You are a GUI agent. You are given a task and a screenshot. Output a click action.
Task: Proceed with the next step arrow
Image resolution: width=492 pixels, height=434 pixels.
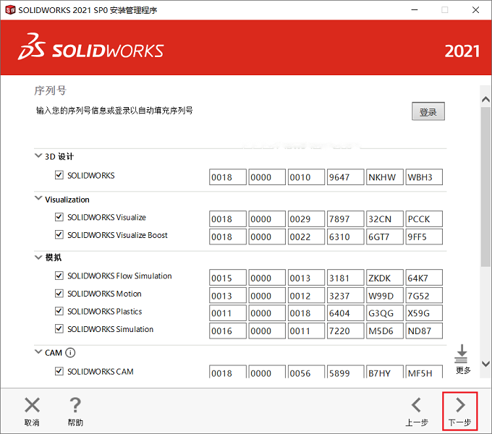[460, 405]
